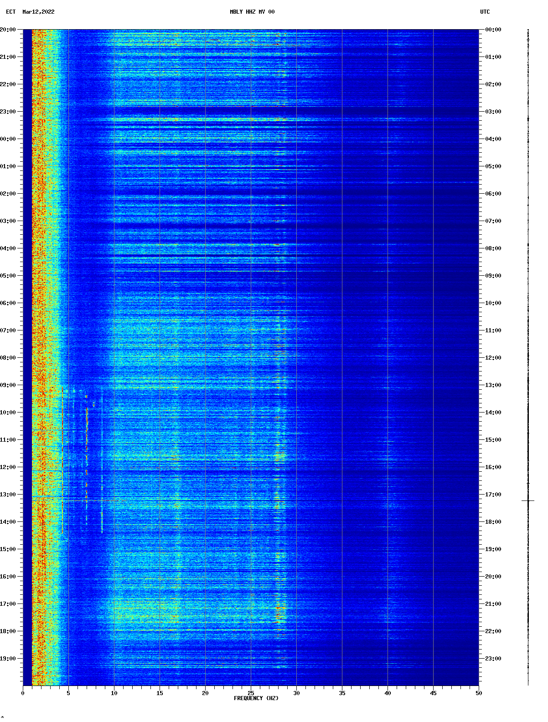Select the 15:00 label on the UTC axis
The width and height of the screenshot is (548, 722).
(x=493, y=440)
